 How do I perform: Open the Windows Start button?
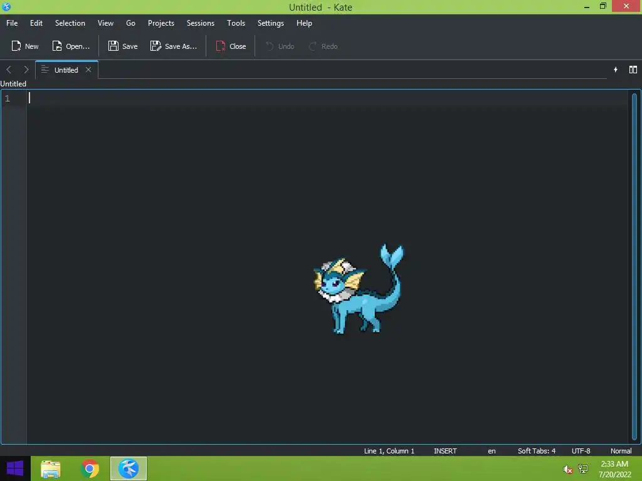pyautogui.click(x=15, y=468)
